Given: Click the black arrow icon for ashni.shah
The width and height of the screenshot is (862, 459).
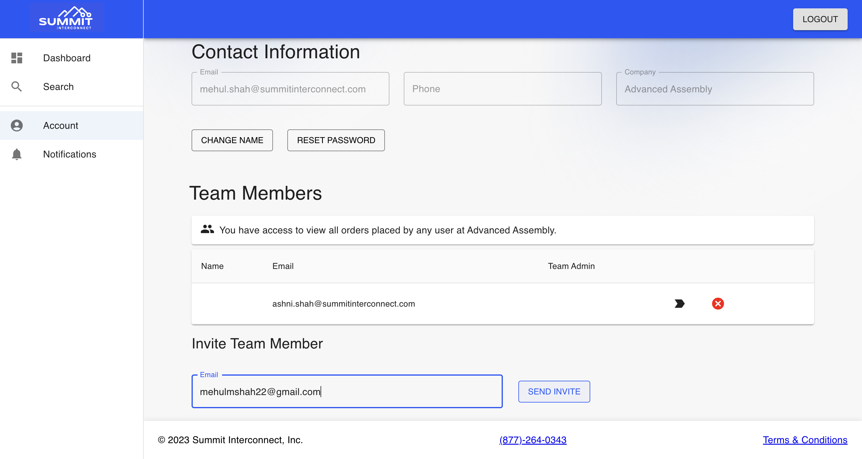Looking at the screenshot, I should click(x=680, y=303).
